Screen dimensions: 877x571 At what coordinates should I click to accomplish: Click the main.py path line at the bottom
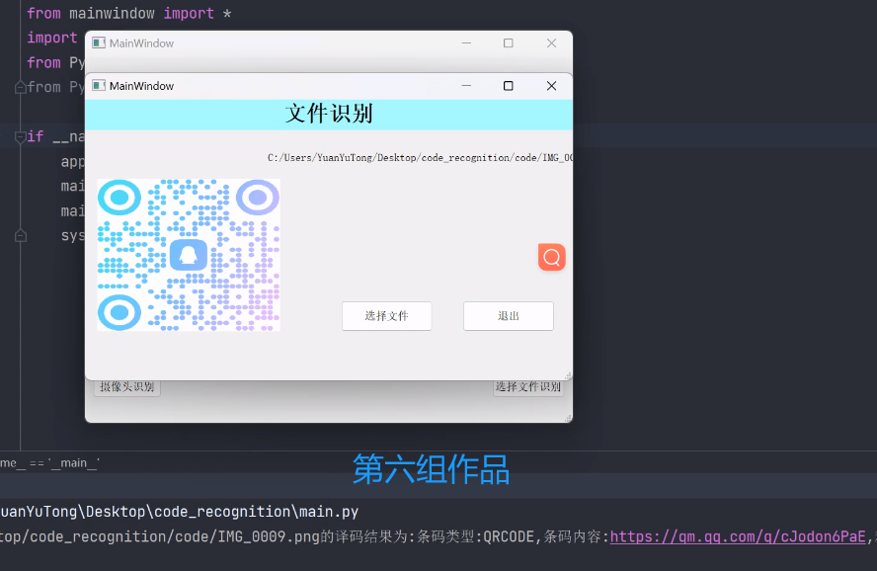point(178,512)
